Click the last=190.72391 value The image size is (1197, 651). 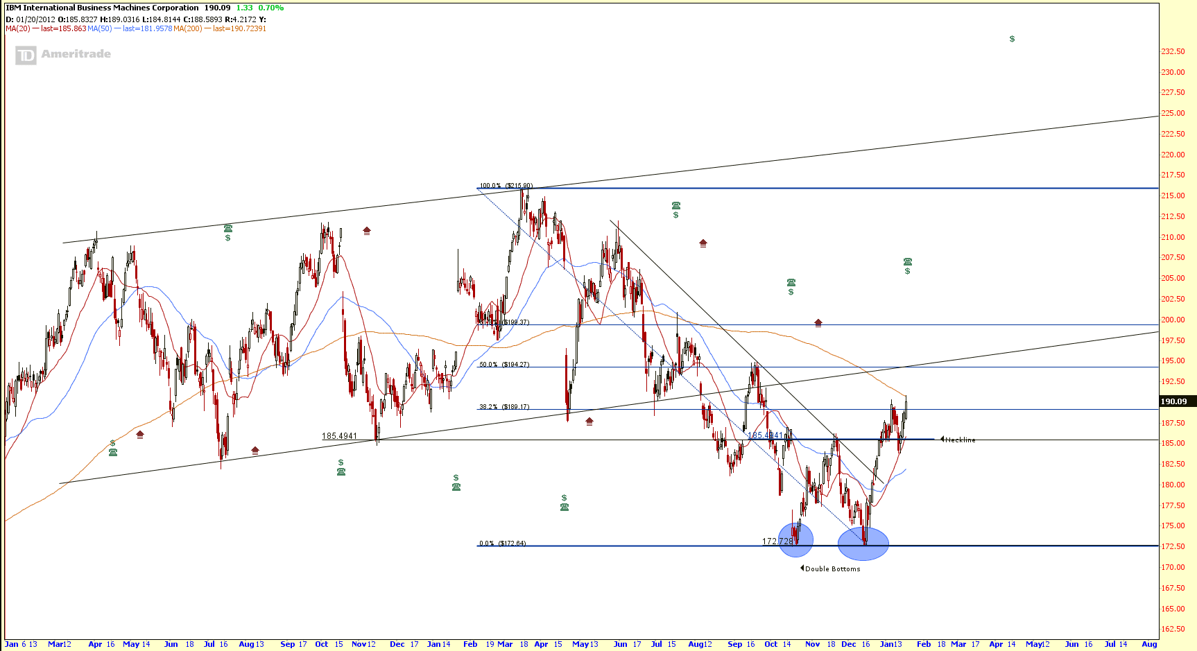pos(239,28)
